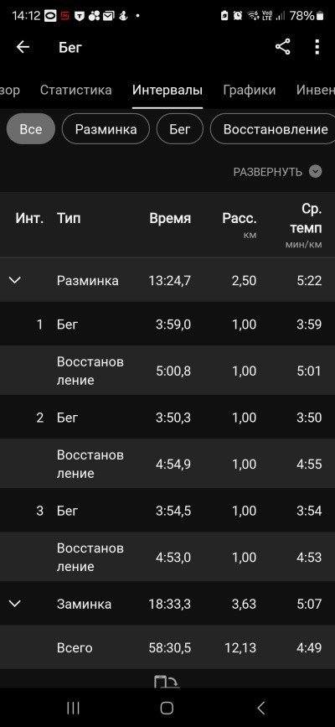Open the Инвентарь tab at the right edge

coord(316,90)
